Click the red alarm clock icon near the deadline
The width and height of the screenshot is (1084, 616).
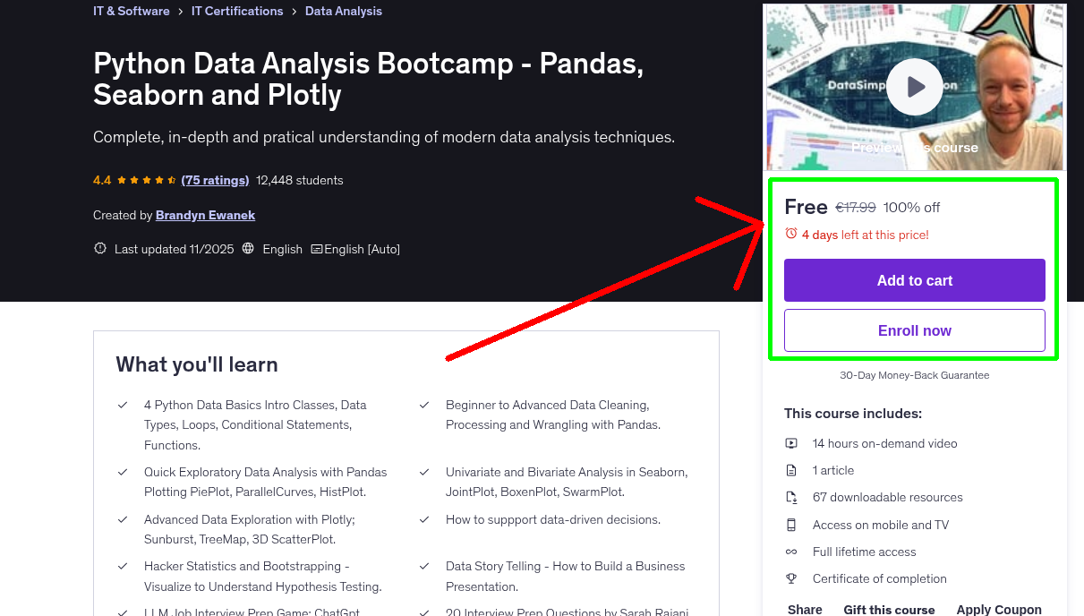pos(790,231)
